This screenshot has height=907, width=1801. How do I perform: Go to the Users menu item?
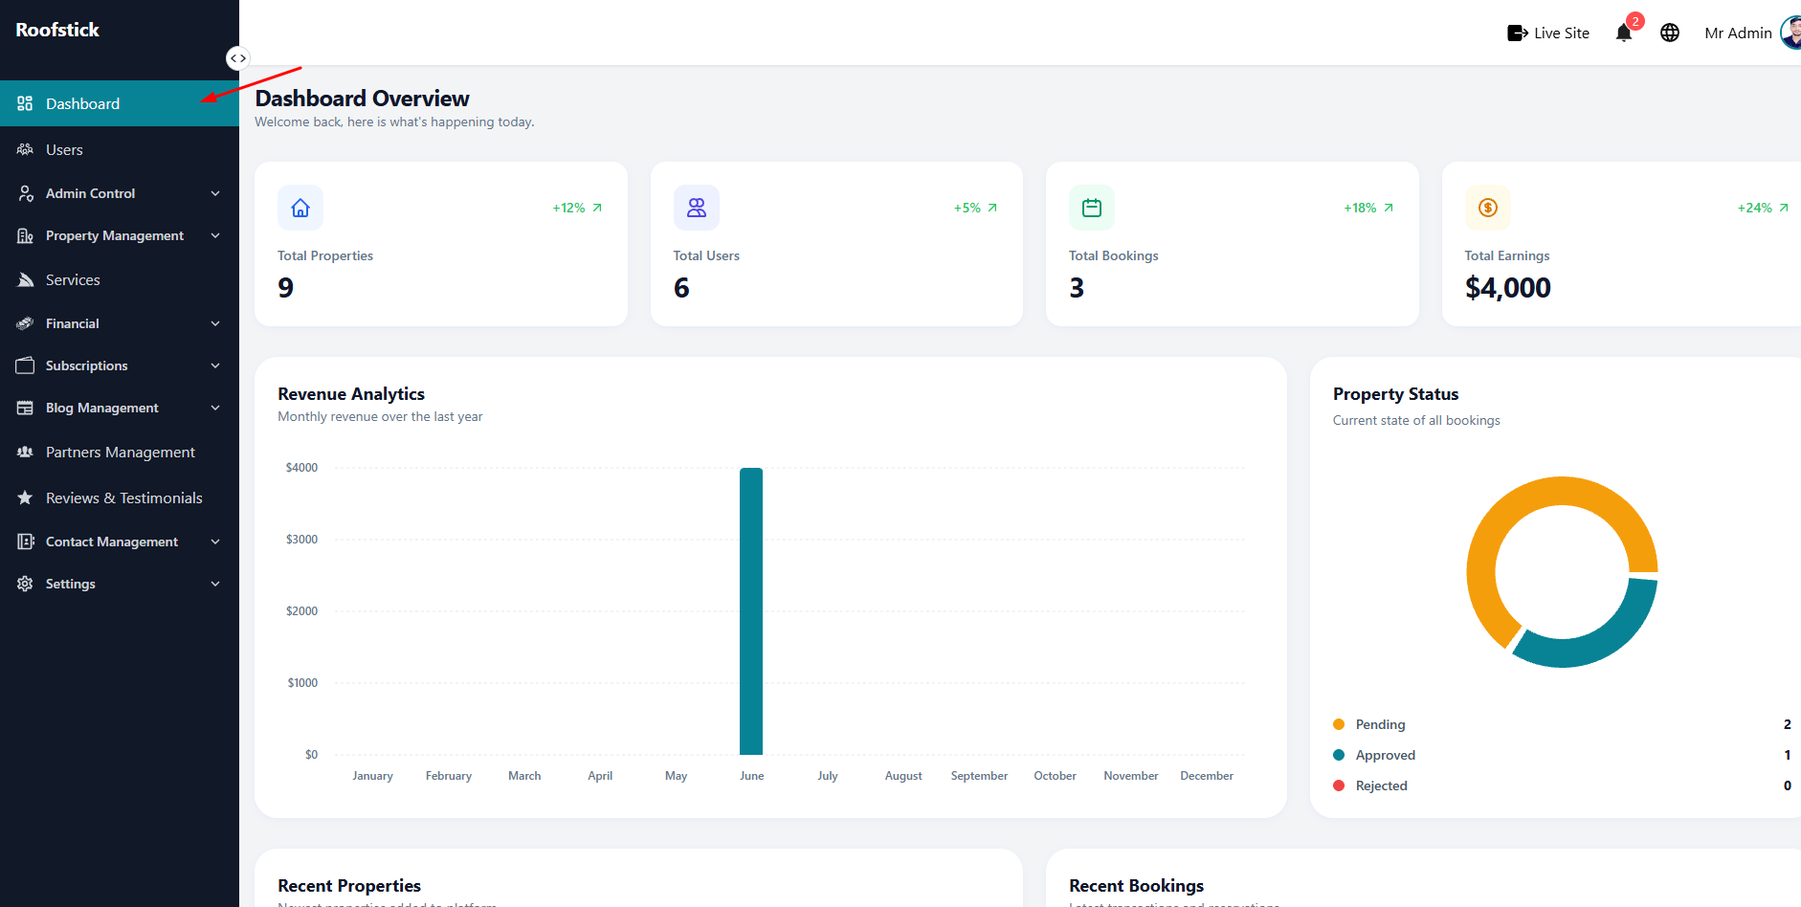(x=120, y=149)
